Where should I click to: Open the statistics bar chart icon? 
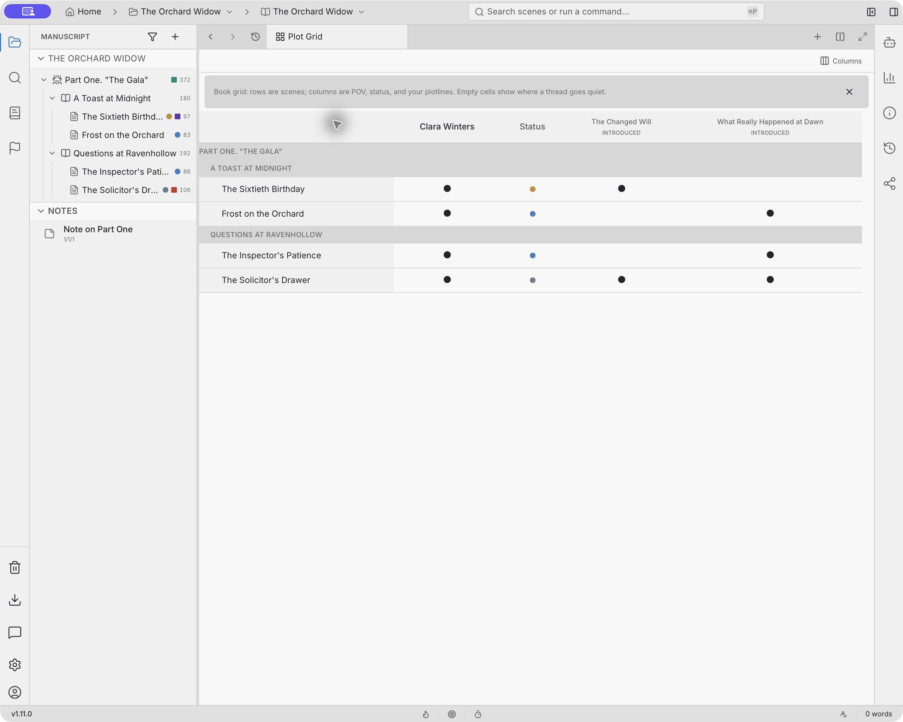[x=889, y=78]
